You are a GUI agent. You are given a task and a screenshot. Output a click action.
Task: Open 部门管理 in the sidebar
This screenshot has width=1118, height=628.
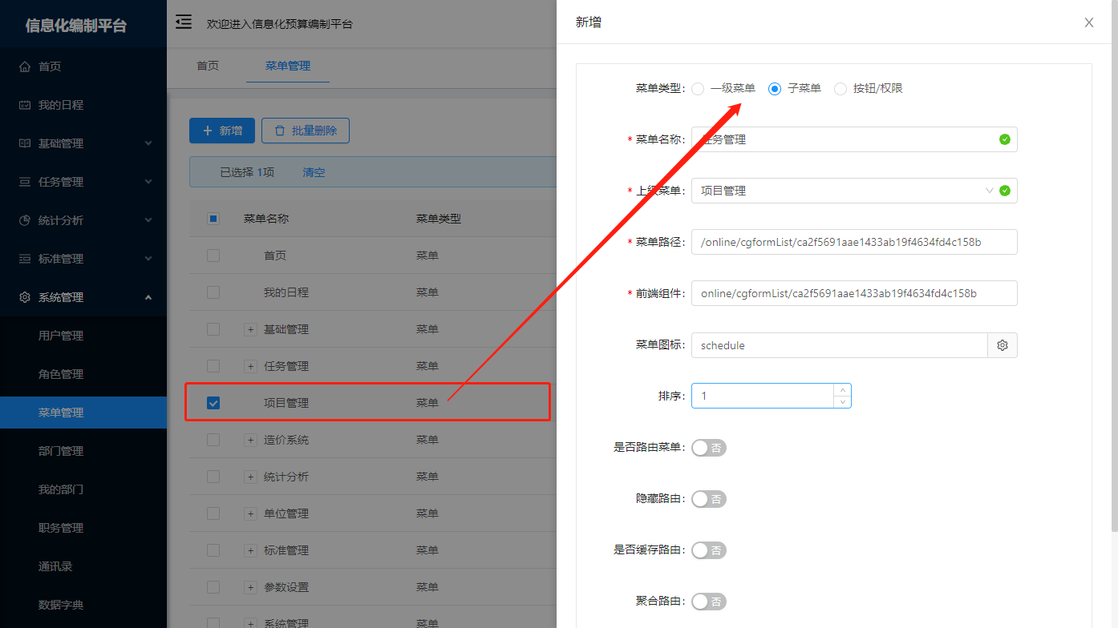(83, 451)
